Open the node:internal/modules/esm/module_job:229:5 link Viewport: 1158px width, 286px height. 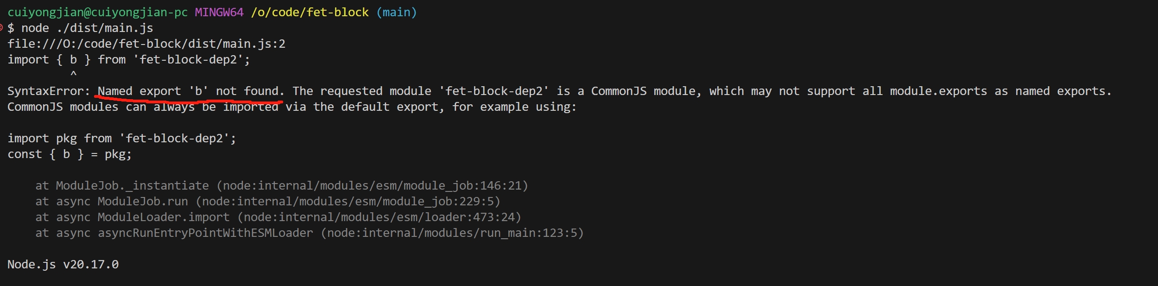[348, 202]
